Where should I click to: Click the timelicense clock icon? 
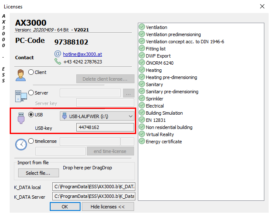[x=21, y=145]
